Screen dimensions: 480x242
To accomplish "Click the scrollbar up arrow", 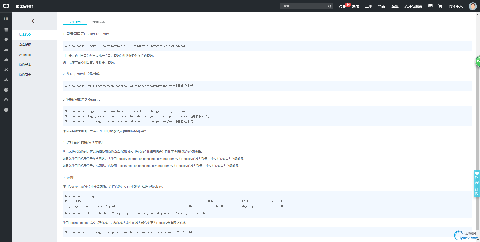I will coord(478,14).
